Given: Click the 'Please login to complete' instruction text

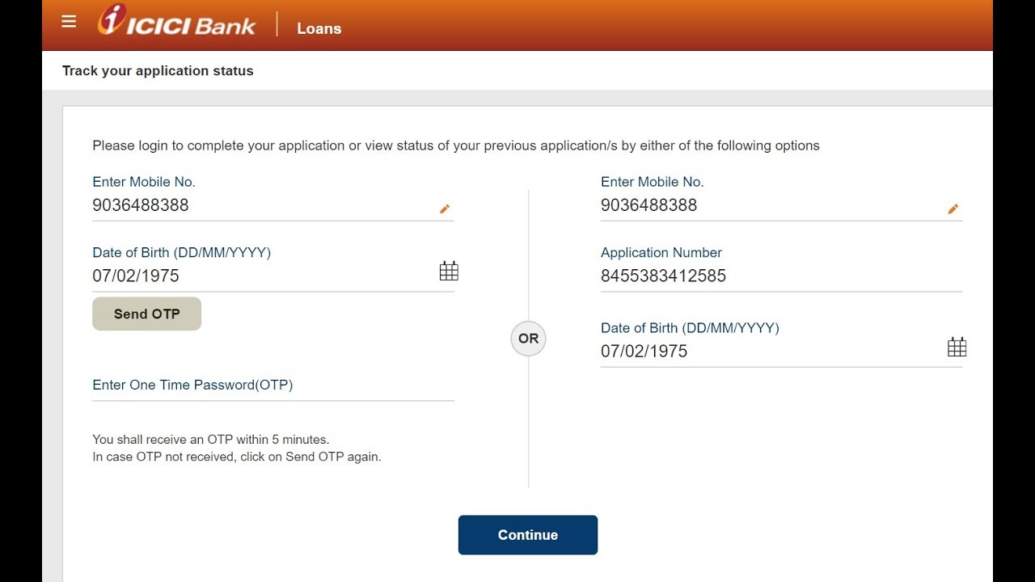Looking at the screenshot, I should click(455, 146).
